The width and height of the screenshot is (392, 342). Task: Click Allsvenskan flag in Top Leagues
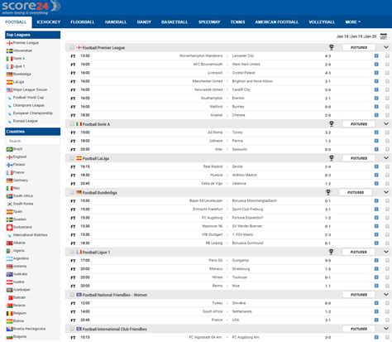click(x=9, y=51)
